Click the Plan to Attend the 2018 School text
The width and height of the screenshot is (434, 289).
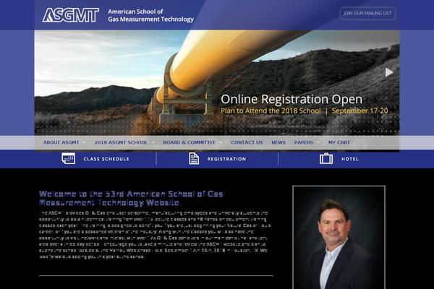[271, 111]
